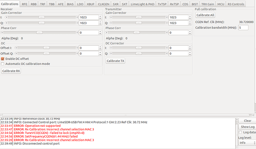Click the Receiver Offset I value field
The width and height of the screenshot is (256, 149).
pyautogui.click(x=89, y=48)
